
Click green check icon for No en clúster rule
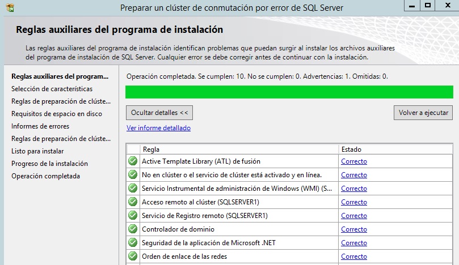point(133,175)
